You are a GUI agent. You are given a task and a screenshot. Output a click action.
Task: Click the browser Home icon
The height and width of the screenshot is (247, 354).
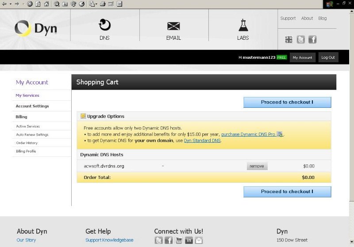[46, 4]
